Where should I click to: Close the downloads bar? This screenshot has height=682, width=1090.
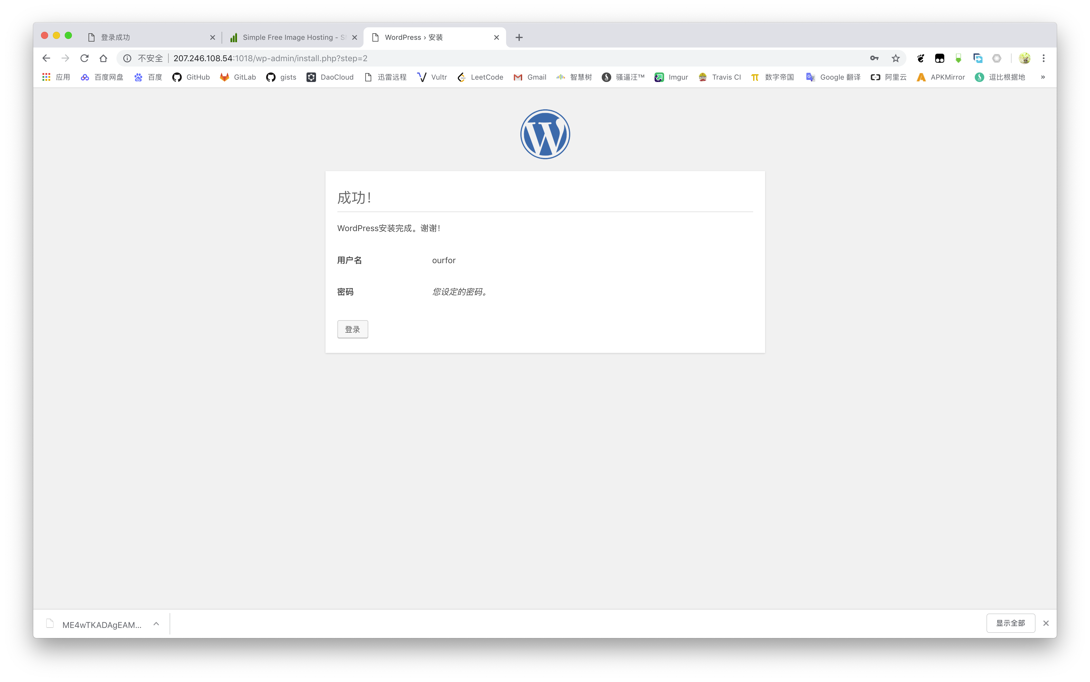pos(1046,623)
